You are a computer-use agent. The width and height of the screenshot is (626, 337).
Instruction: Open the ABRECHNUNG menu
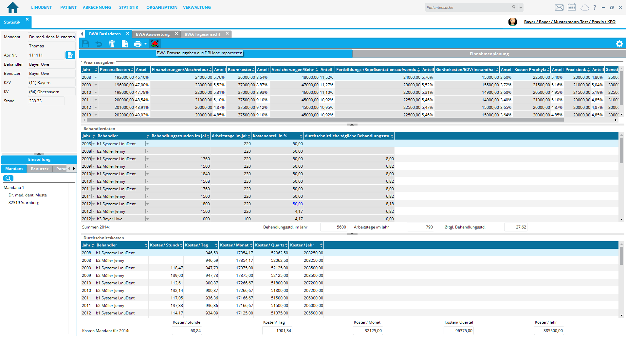click(x=97, y=8)
